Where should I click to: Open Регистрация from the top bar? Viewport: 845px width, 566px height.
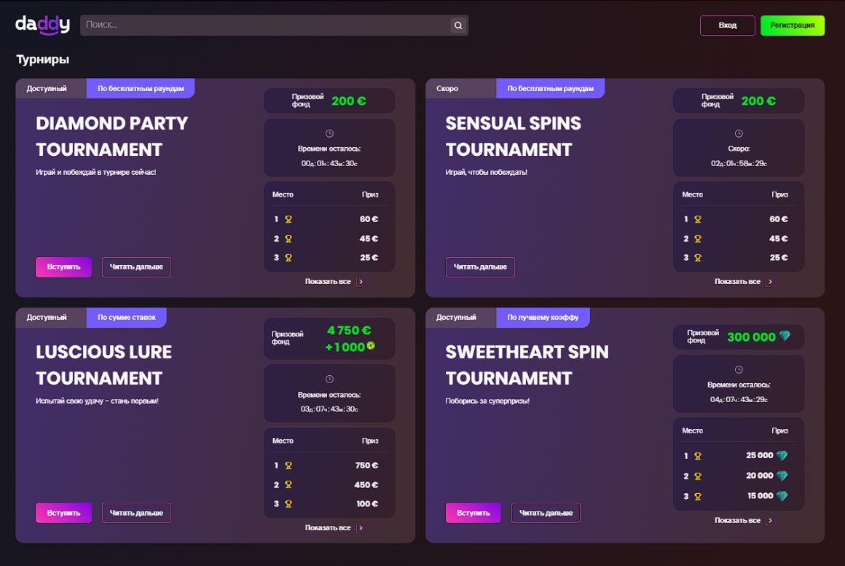click(793, 25)
